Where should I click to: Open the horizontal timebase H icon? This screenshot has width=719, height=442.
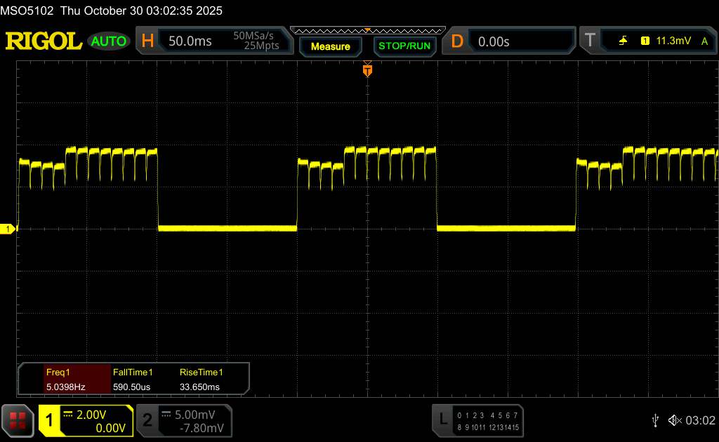(x=147, y=41)
